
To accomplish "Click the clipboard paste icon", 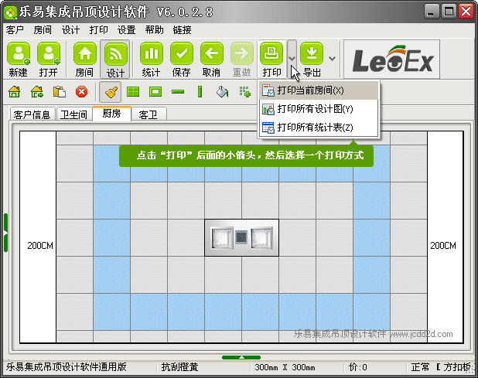I will click(59, 92).
